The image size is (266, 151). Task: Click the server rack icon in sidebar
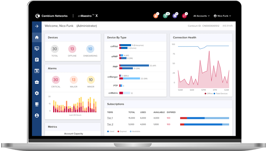[37, 104]
